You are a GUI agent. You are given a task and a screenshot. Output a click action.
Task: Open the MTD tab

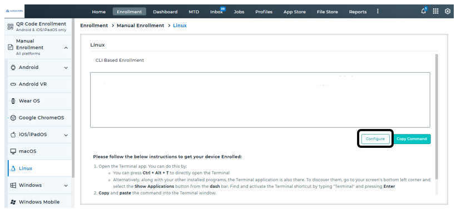pyautogui.click(x=194, y=12)
